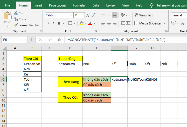This screenshot has width=187, height=127.
Task: Open the Page Layout tab
Action: pos(57,5)
